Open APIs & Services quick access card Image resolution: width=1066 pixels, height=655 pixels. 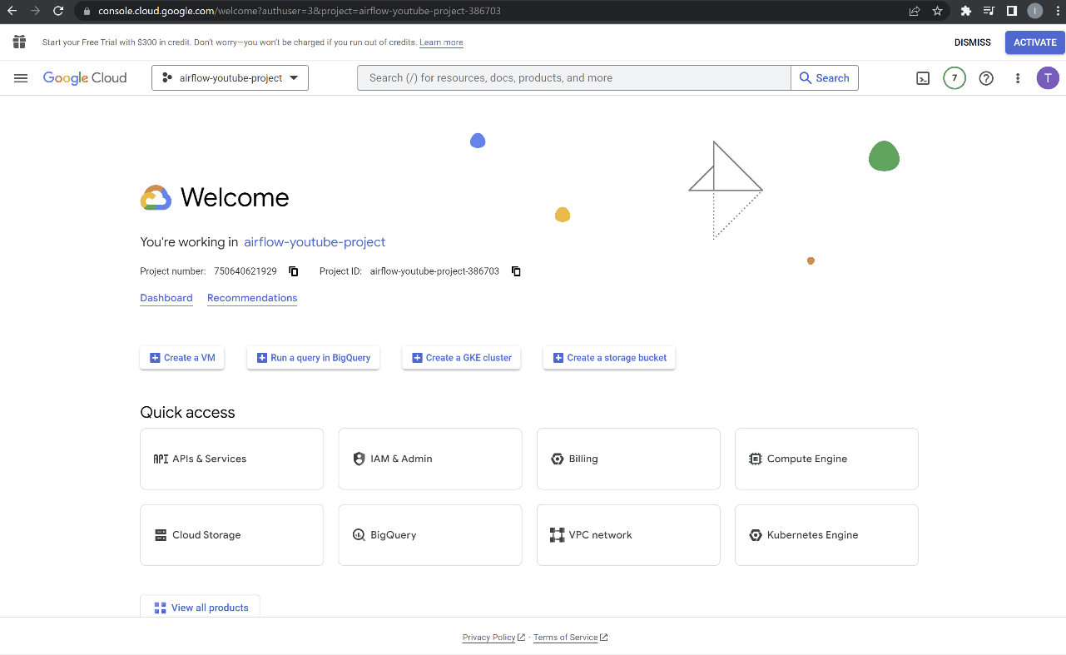coord(231,459)
